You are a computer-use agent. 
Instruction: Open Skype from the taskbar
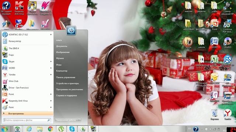coord(72,129)
